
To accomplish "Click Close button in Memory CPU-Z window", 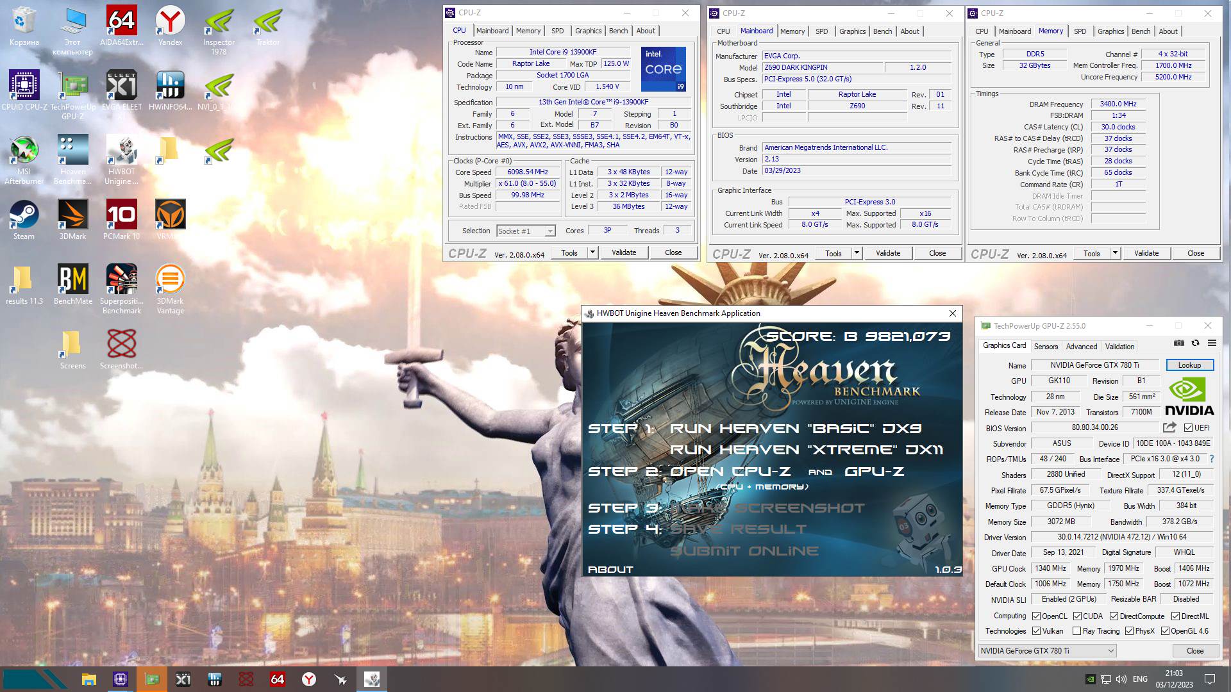I will [x=1196, y=253].
